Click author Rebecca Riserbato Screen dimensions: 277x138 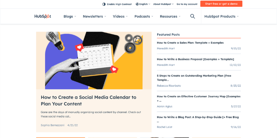point(169,86)
